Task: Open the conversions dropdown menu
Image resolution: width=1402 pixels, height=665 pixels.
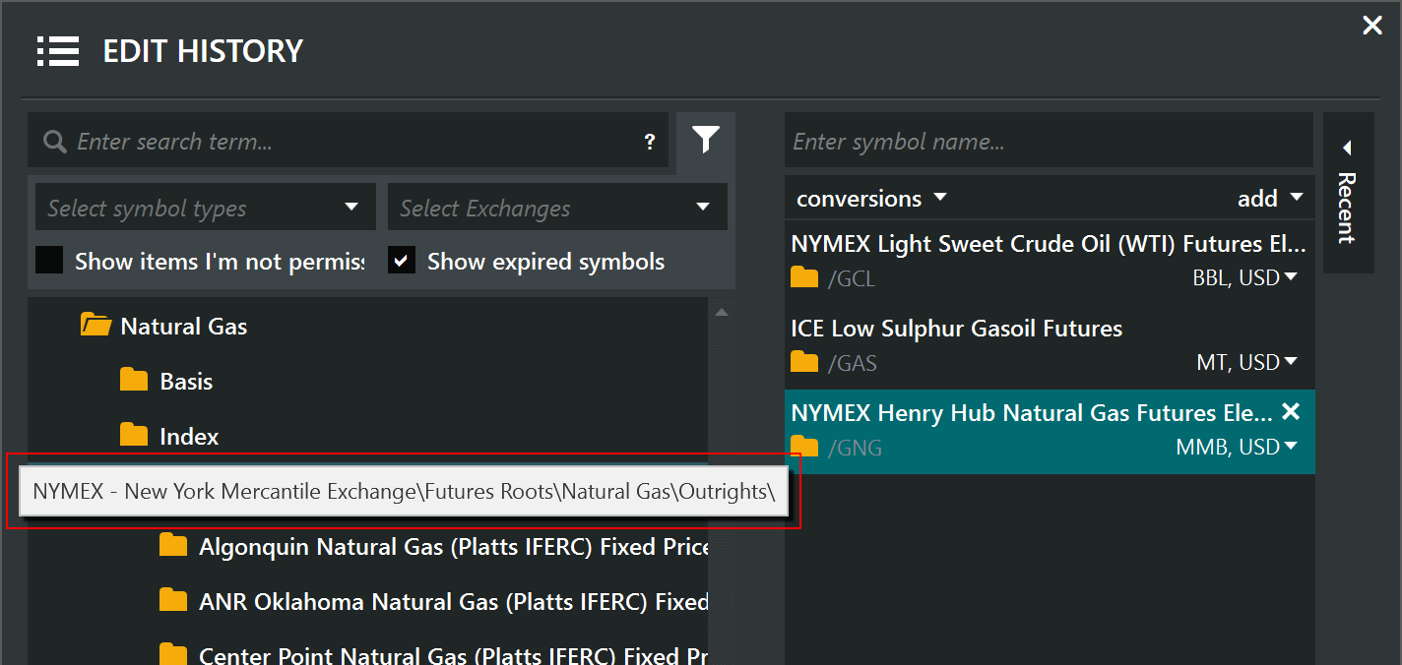Action: pyautogui.click(x=870, y=198)
